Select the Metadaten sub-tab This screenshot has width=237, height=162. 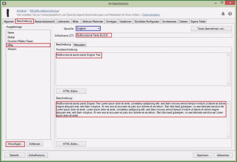click(x=79, y=45)
